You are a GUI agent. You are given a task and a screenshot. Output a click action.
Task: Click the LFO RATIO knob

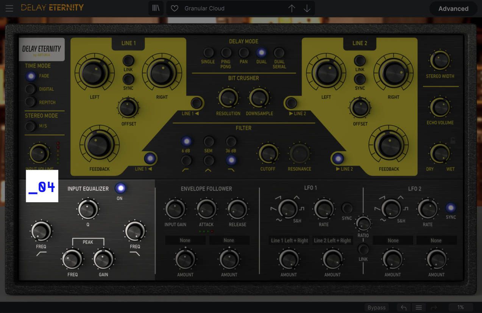point(363,224)
